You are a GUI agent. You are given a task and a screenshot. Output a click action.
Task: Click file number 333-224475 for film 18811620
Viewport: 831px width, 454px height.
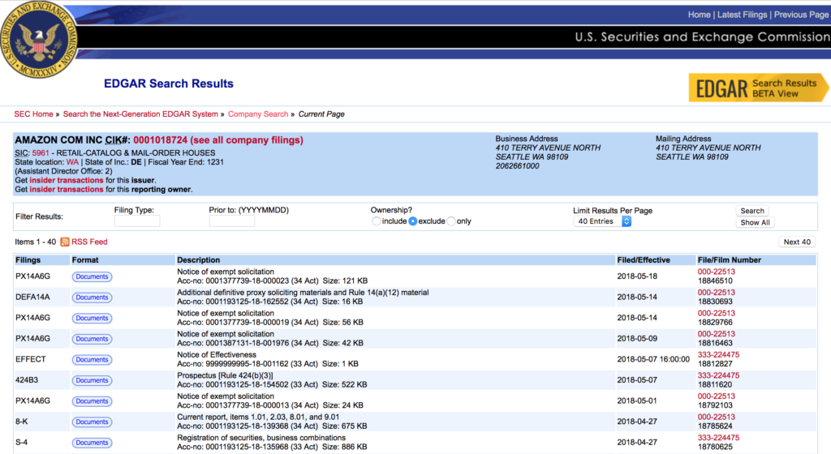pos(718,375)
